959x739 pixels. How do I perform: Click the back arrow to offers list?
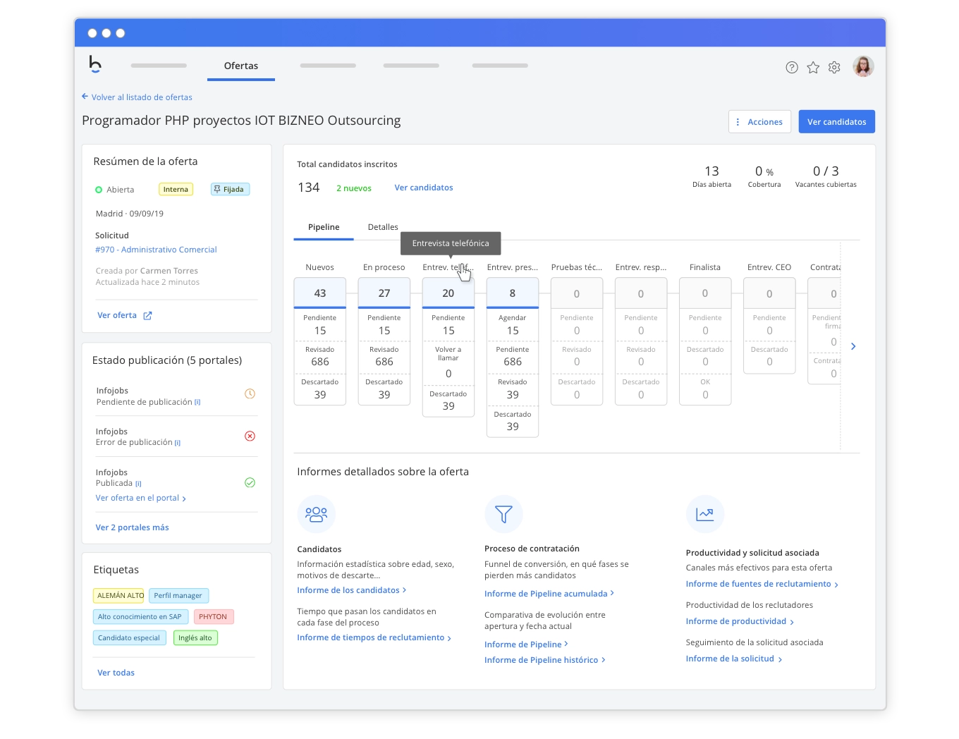point(85,97)
